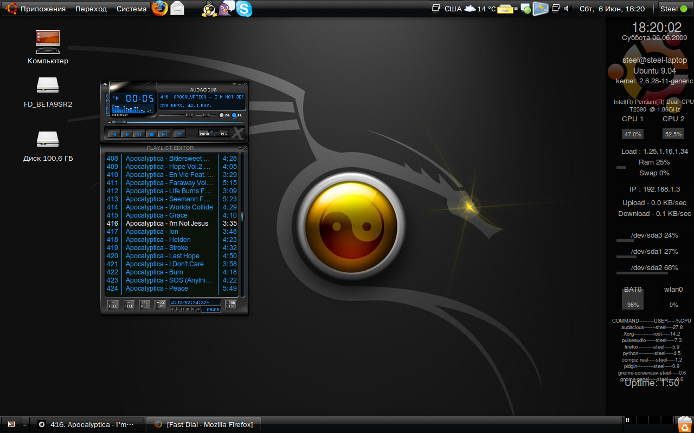694x433 pixels.
Task: Open the Steel user switcher menu
Action: [673, 9]
